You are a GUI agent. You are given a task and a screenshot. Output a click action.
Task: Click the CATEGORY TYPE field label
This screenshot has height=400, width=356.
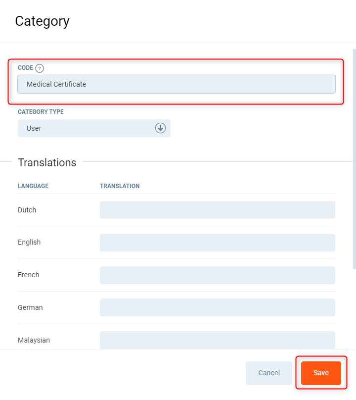click(x=41, y=112)
